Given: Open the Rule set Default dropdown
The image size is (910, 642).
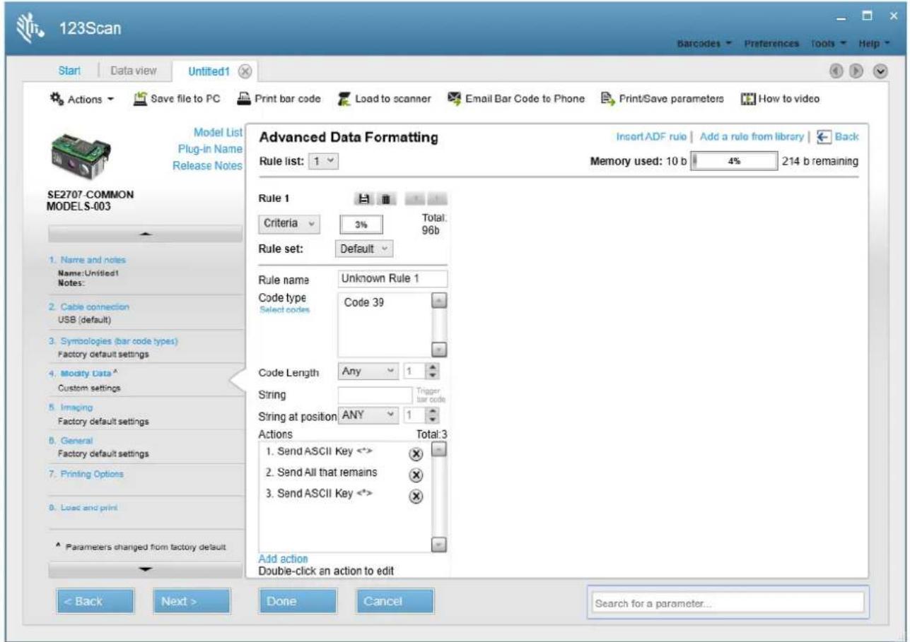Looking at the screenshot, I should pos(363,249).
